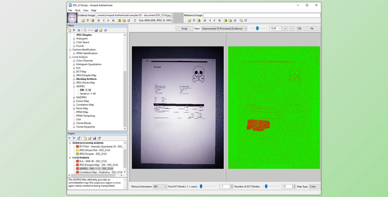This screenshot has height=197, width=388.
Task: Select the PRNU Tampering filter
Action: pos(85,116)
